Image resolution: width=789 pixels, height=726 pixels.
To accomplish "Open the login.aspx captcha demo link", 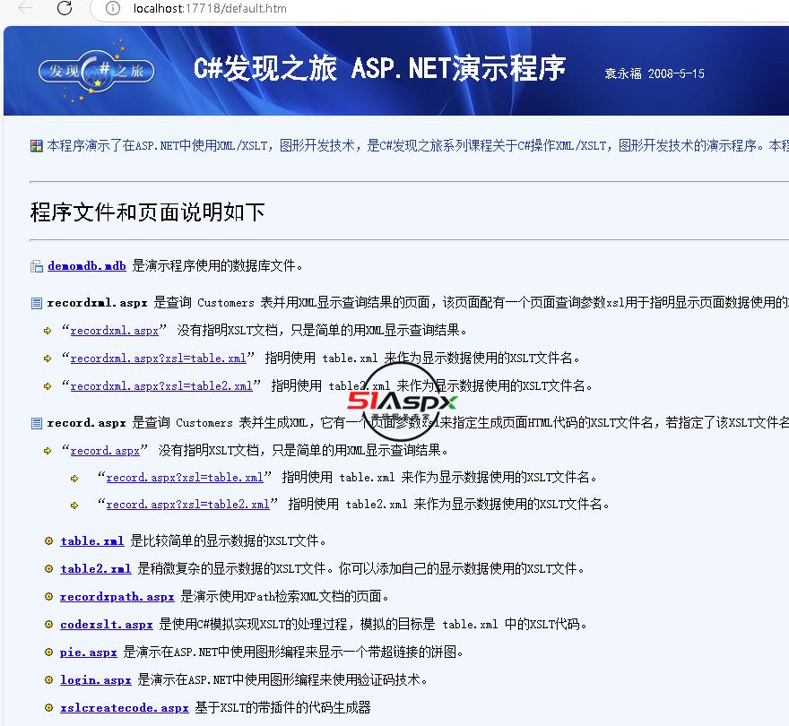I will (96, 680).
